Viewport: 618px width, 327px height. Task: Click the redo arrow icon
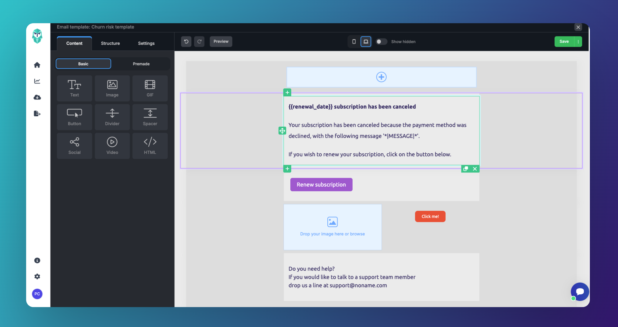pyautogui.click(x=199, y=41)
